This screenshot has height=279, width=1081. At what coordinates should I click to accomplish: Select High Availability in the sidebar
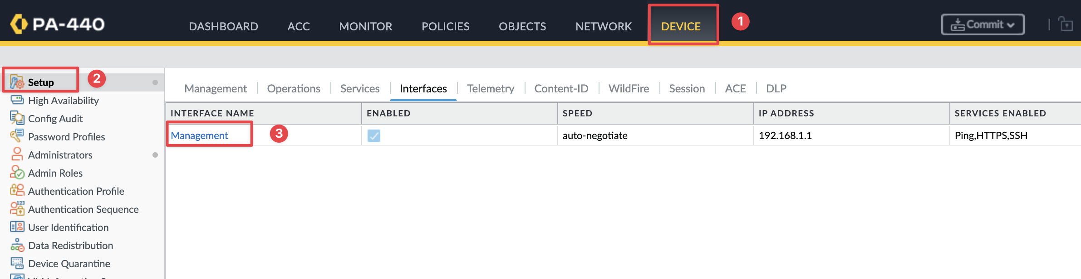click(x=64, y=101)
